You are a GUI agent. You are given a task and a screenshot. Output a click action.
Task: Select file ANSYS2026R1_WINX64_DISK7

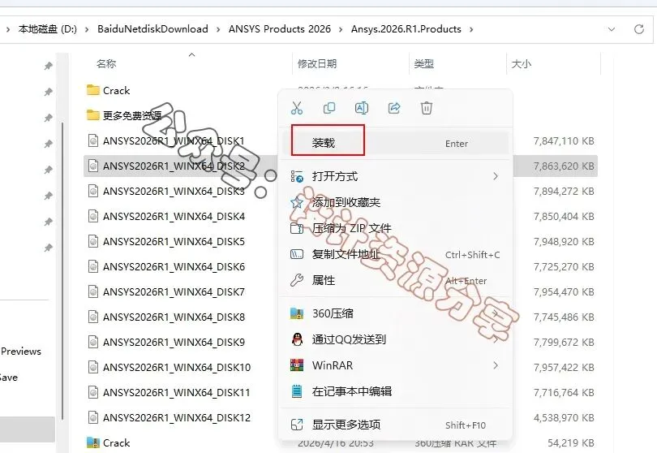pos(165,292)
